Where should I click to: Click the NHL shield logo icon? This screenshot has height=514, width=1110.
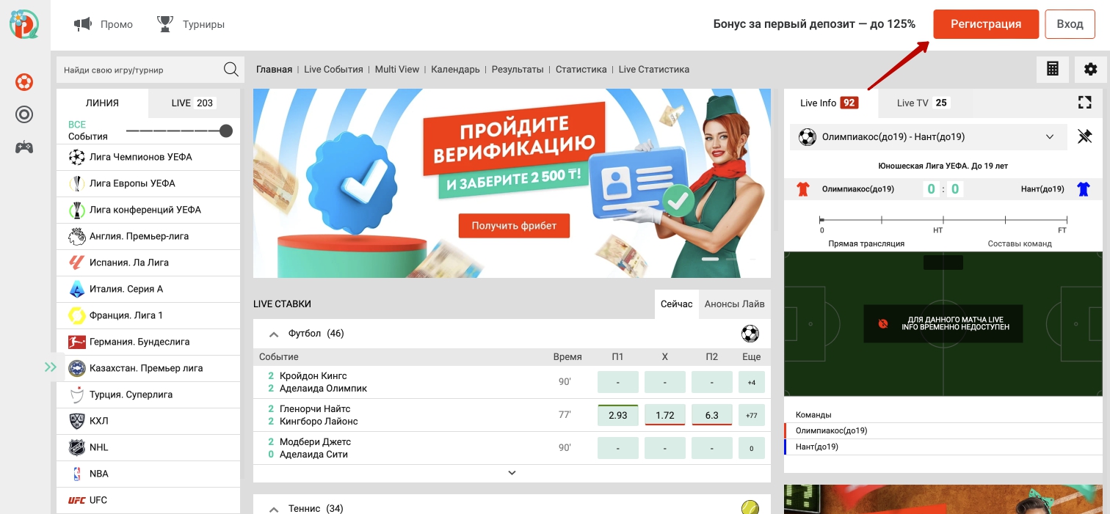[76, 447]
